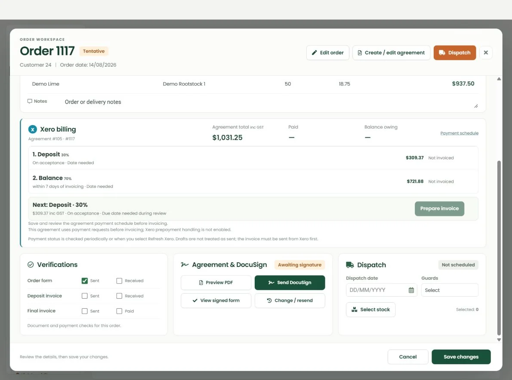Image resolution: width=512 pixels, height=380 pixels.
Task: Click the Edit order button
Action: [x=327, y=52]
